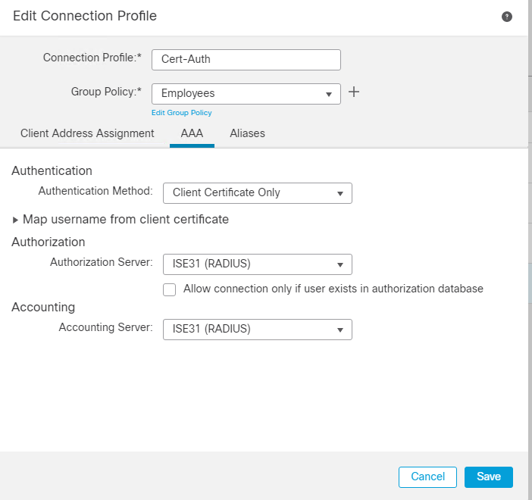This screenshot has width=532, height=500.
Task: Click the Edit Connection Profile title
Action: [85, 15]
